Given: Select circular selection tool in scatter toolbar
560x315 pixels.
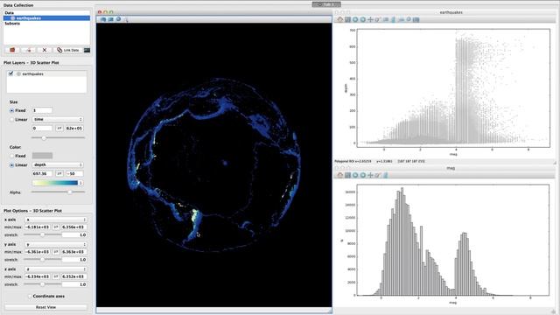Looking at the screenshot, I should 409,19.
